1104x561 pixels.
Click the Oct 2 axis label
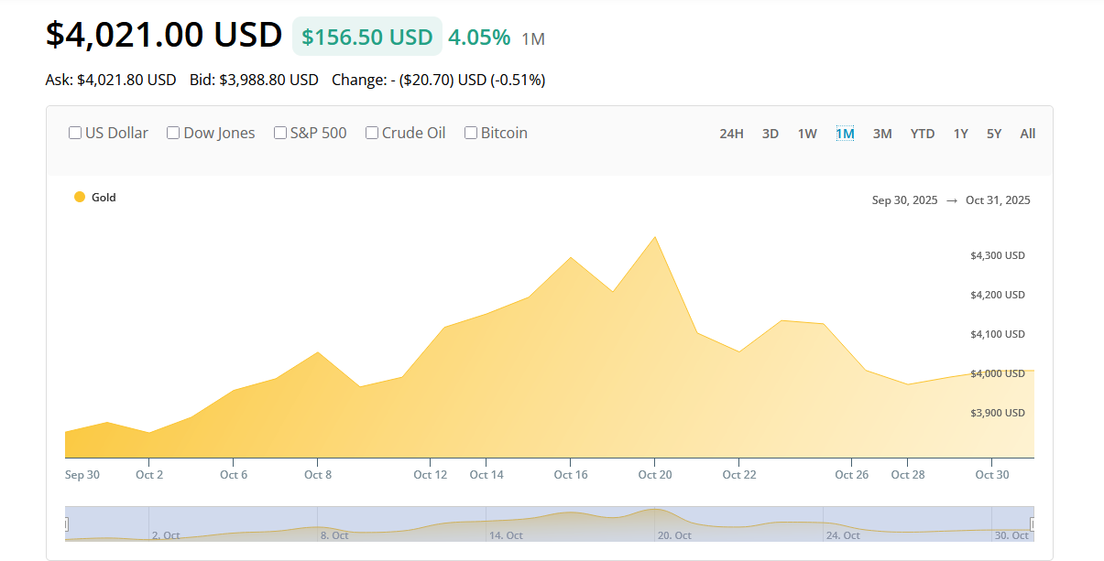(149, 474)
